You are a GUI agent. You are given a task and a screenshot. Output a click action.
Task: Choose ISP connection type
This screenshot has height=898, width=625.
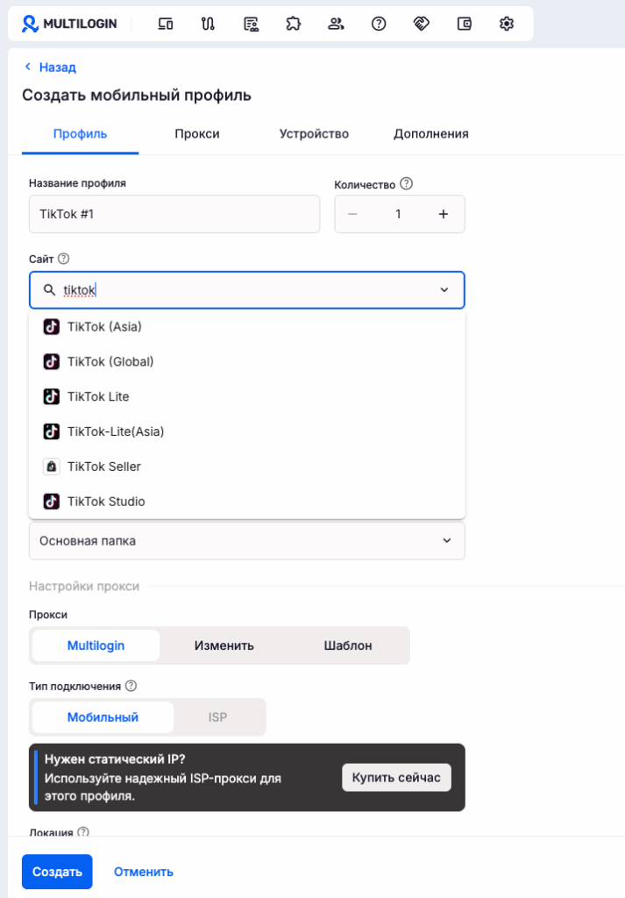tap(217, 717)
